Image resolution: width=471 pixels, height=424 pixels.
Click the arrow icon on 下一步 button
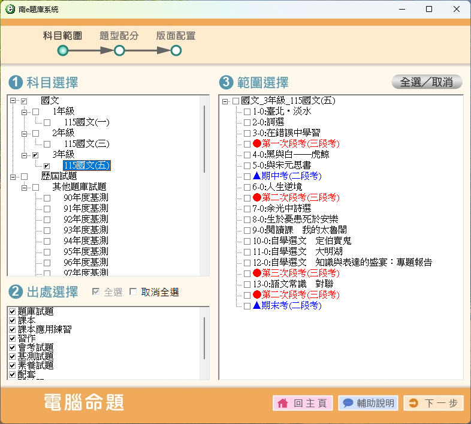tap(413, 403)
